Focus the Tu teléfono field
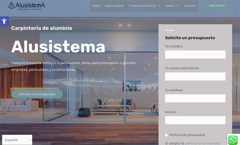 pyautogui.click(x=195, y=98)
